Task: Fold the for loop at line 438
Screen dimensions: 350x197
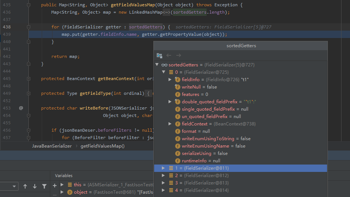Action: [x=28, y=27]
